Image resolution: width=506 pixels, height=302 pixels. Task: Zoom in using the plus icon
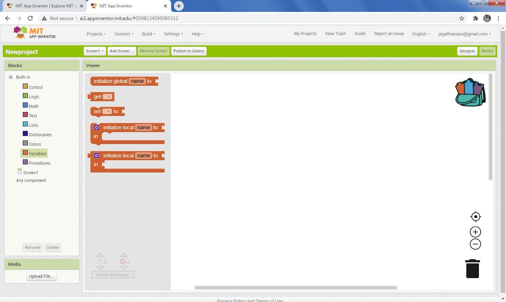tap(475, 231)
